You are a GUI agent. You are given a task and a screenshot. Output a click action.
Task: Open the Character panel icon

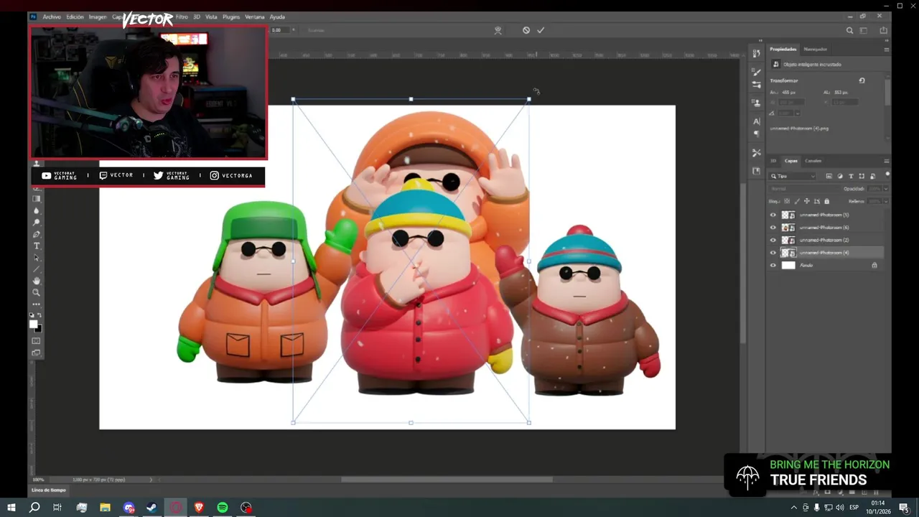tap(756, 121)
